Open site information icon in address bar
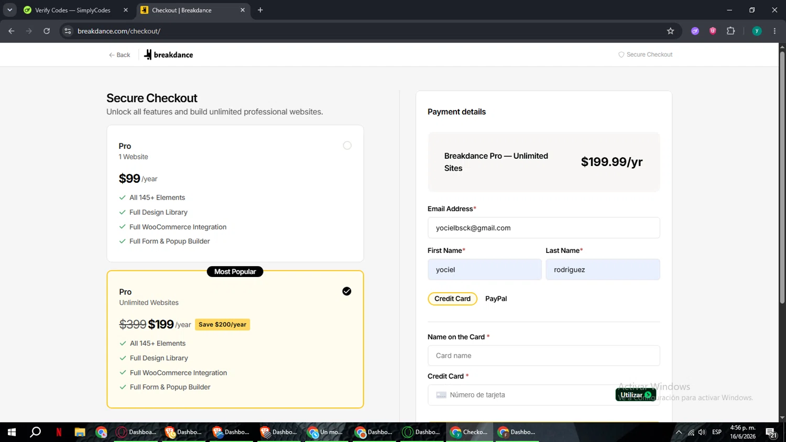 point(68,31)
